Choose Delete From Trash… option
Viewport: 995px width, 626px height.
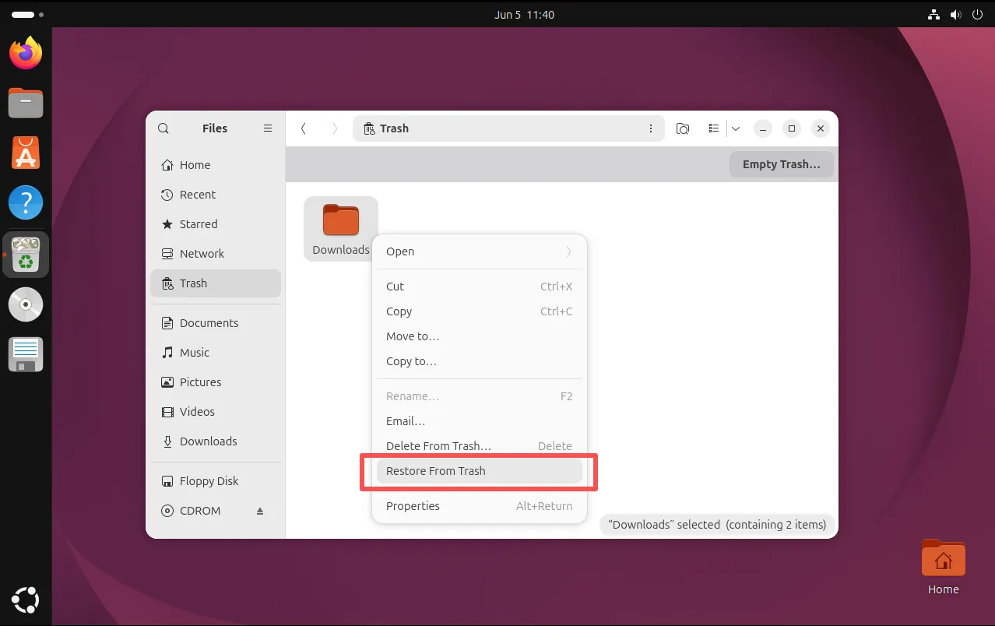[x=479, y=446]
